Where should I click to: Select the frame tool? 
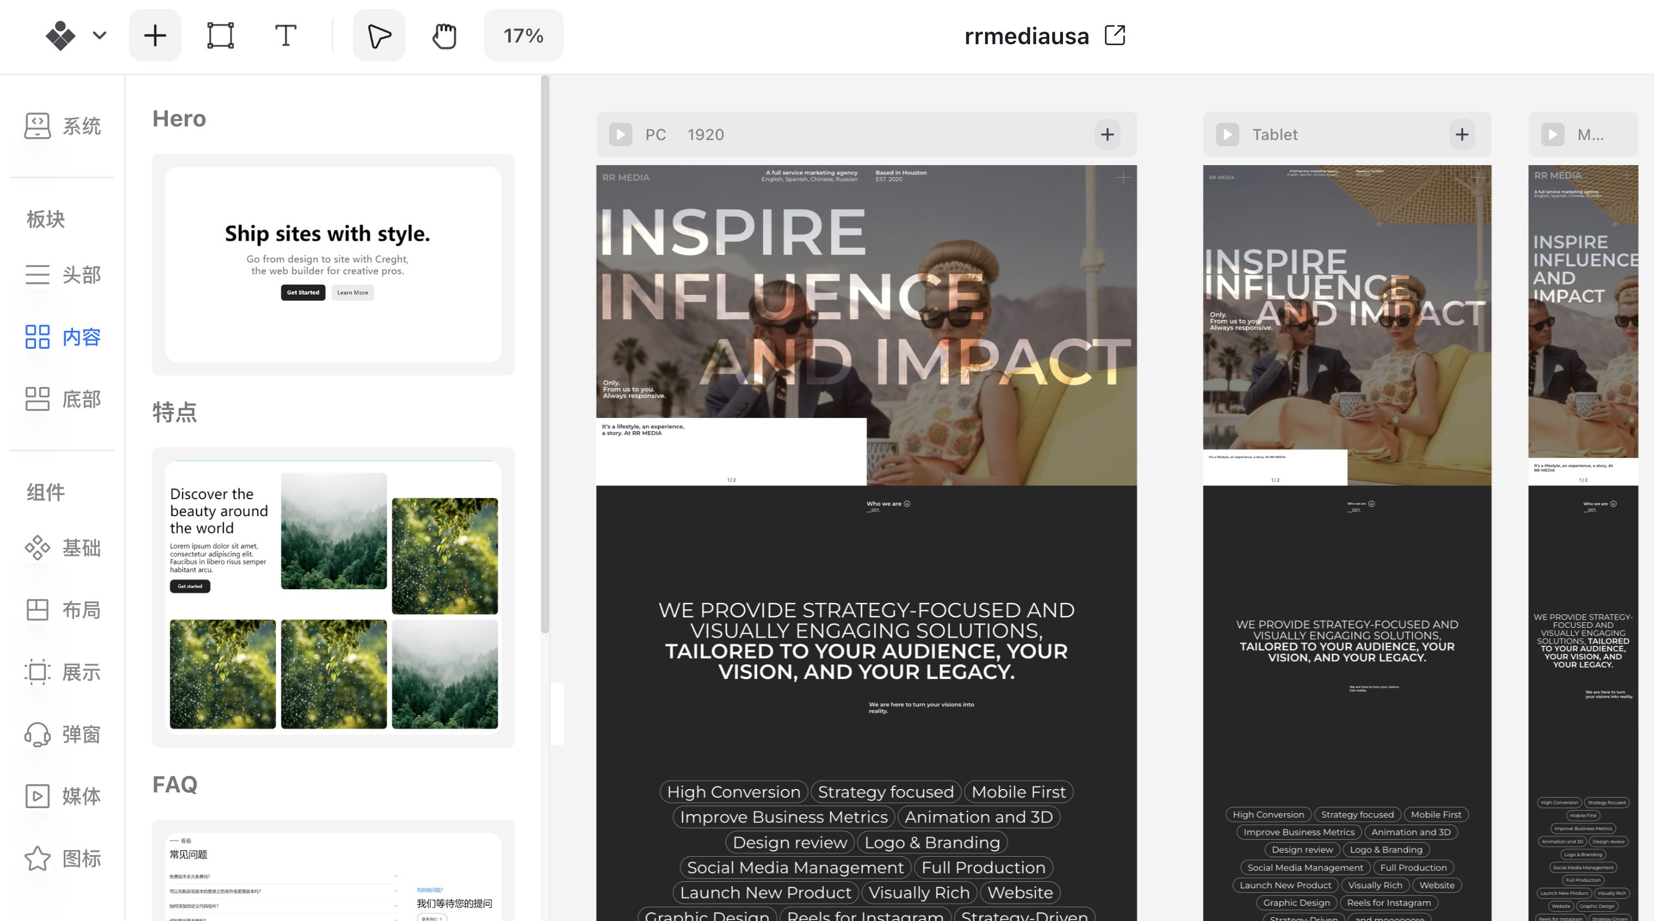220,36
